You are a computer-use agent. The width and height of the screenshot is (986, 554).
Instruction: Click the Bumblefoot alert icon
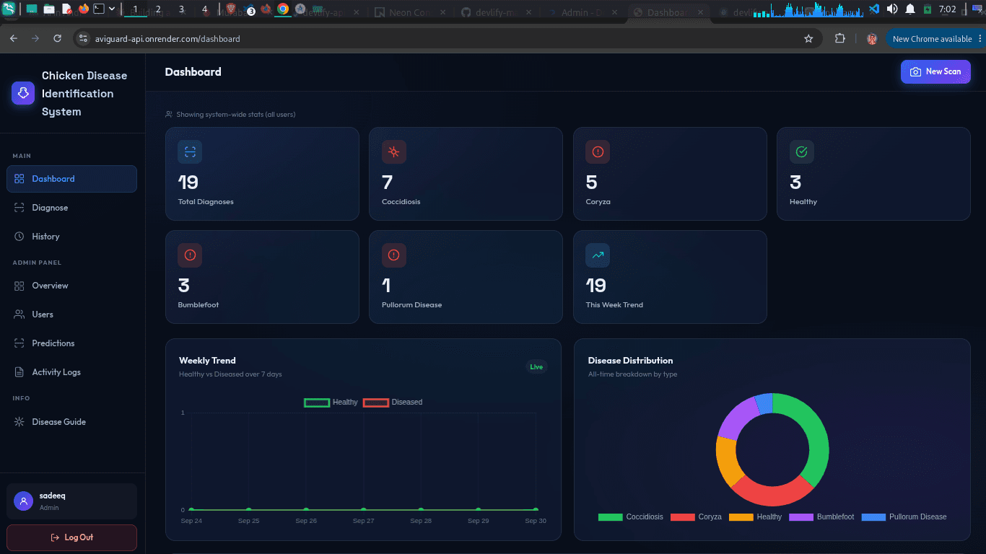click(190, 255)
